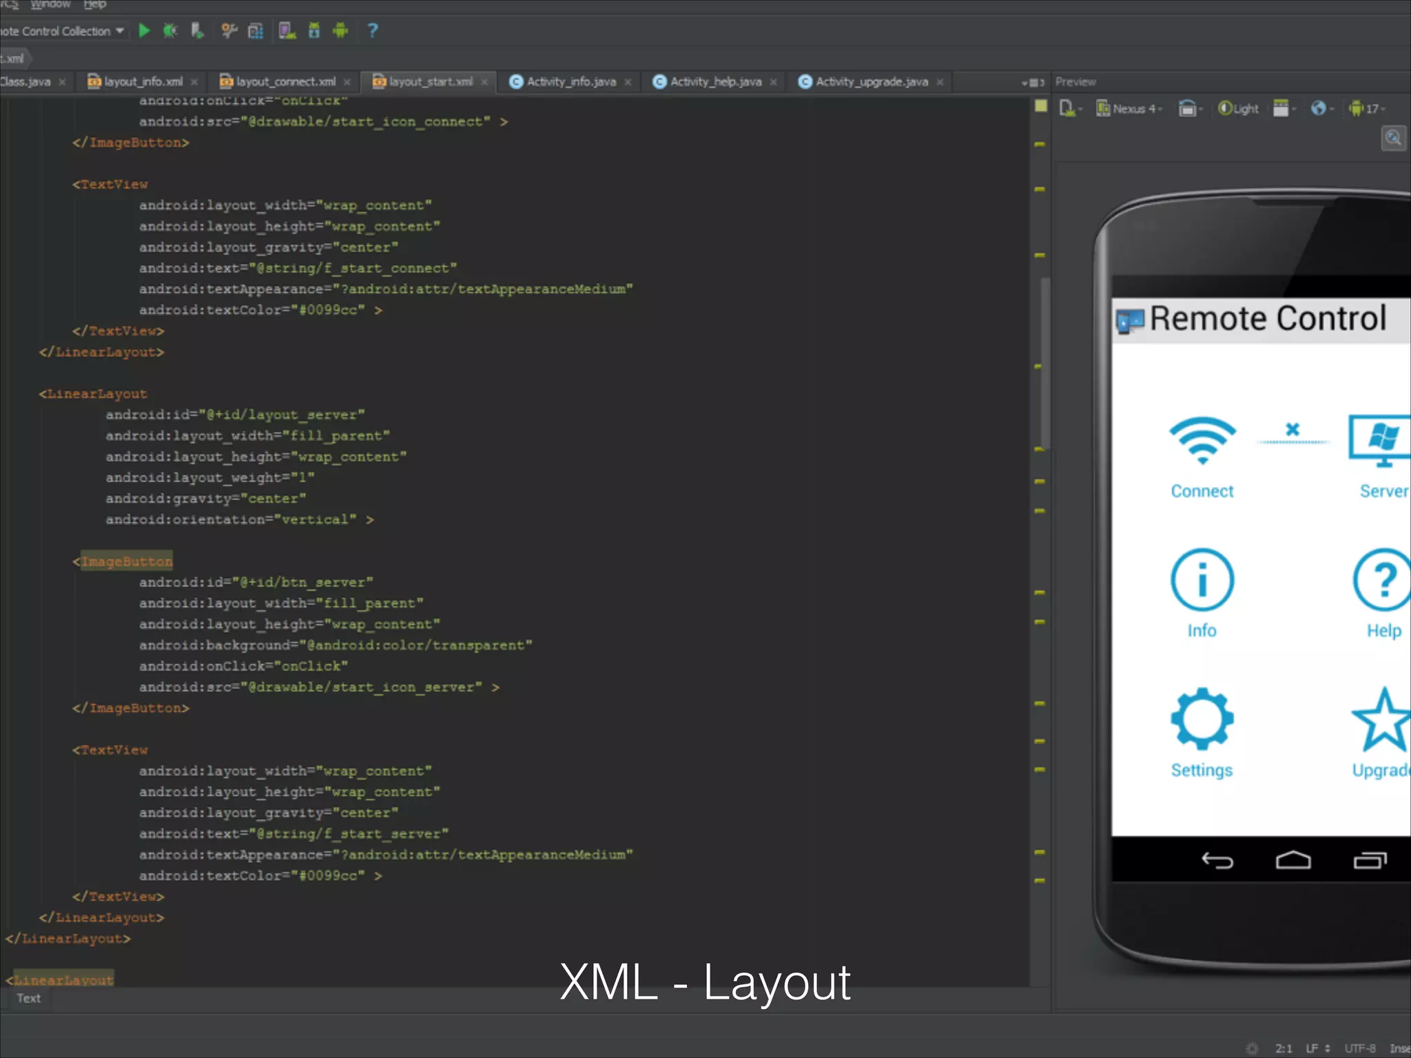Open the AVD Manager phone icon
Viewport: 1411px width, 1058px height.
[287, 31]
